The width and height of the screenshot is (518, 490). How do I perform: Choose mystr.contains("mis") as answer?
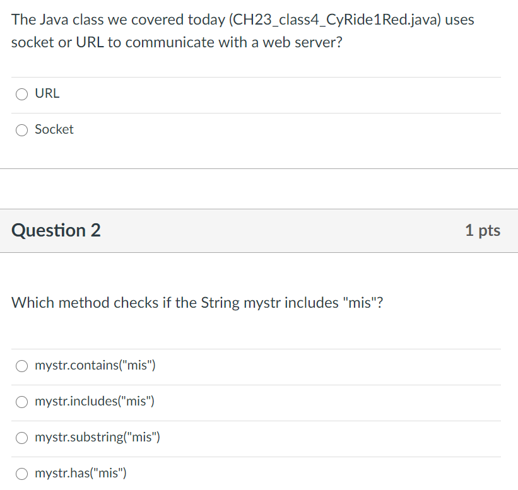pyautogui.click(x=21, y=366)
